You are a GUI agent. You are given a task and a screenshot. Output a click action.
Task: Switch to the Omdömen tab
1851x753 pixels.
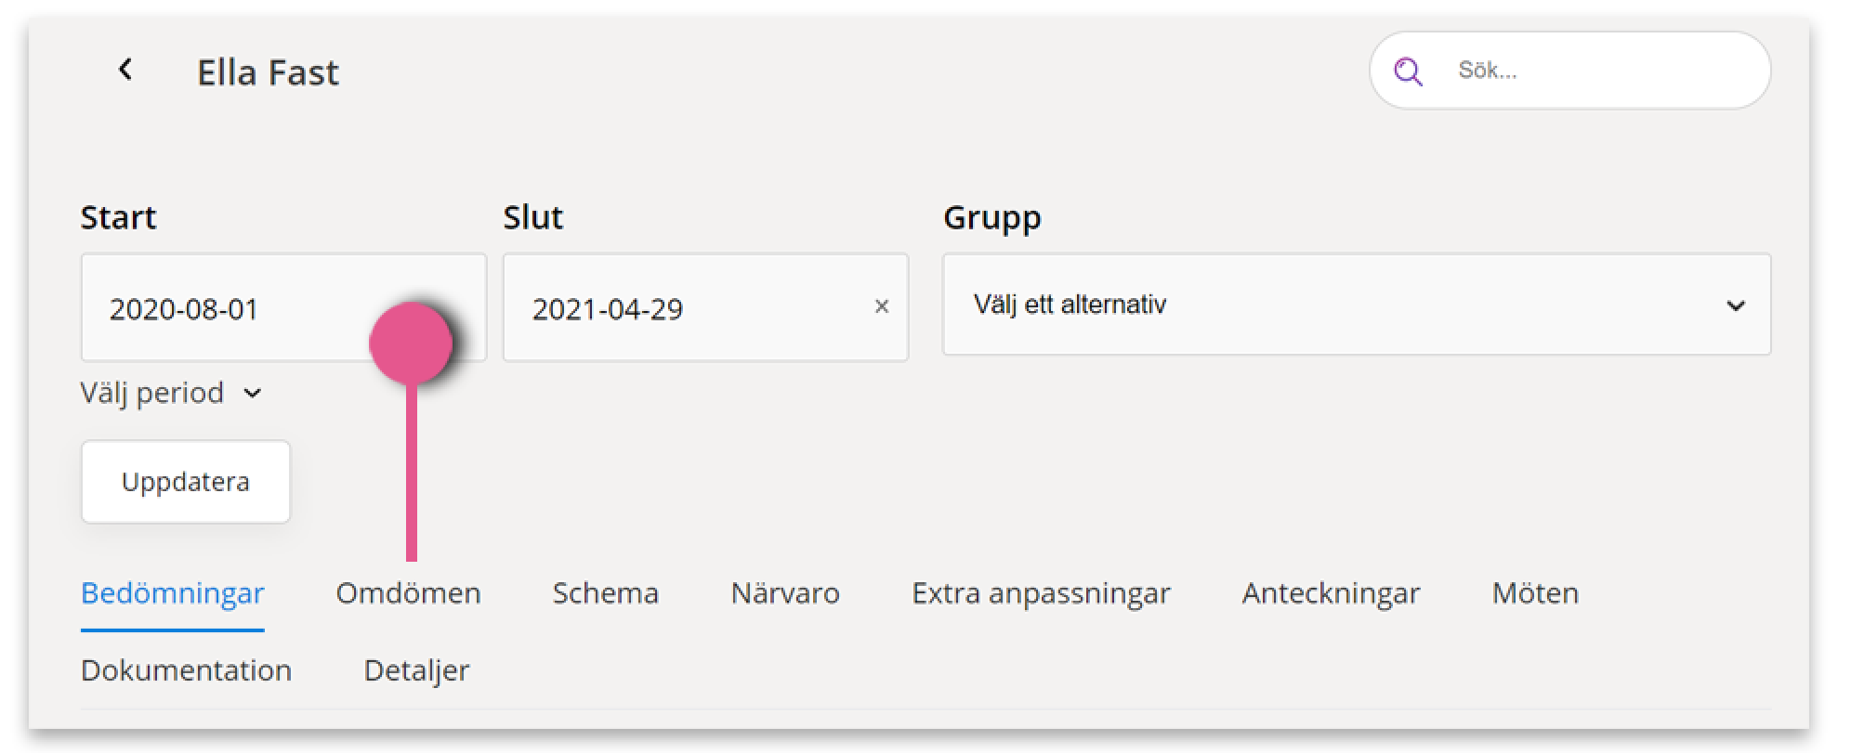[409, 593]
